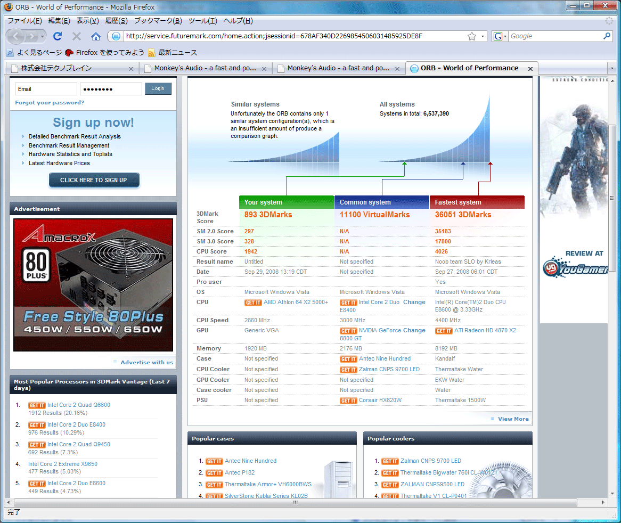621x523 pixels.
Task: Click the URL address field
Action: [x=295, y=36]
